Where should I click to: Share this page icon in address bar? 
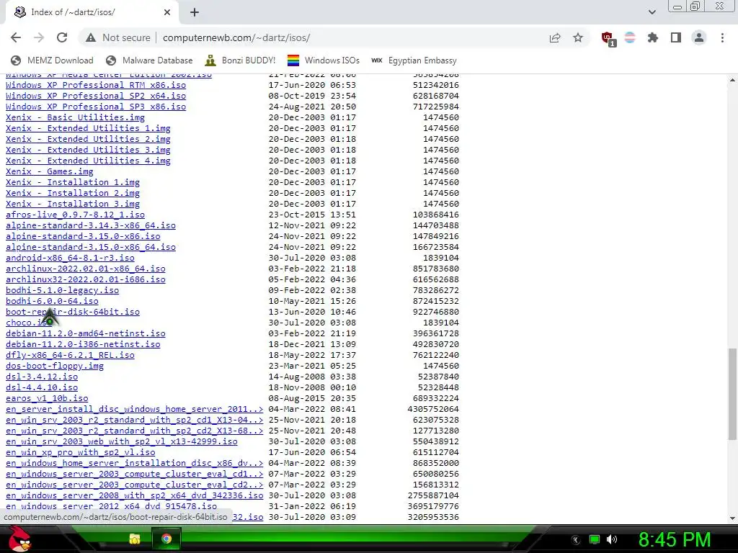point(555,37)
